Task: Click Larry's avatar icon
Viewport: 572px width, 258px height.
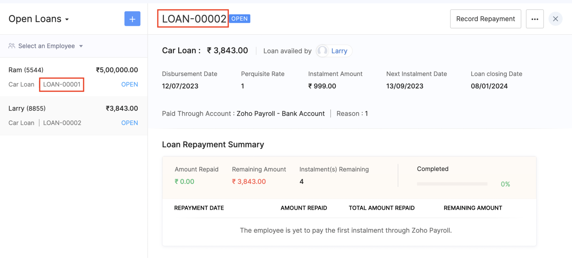Action: [322, 51]
